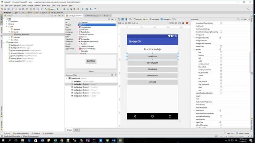Toggle the focusableInTouchMode checkbox

pos(221,23)
